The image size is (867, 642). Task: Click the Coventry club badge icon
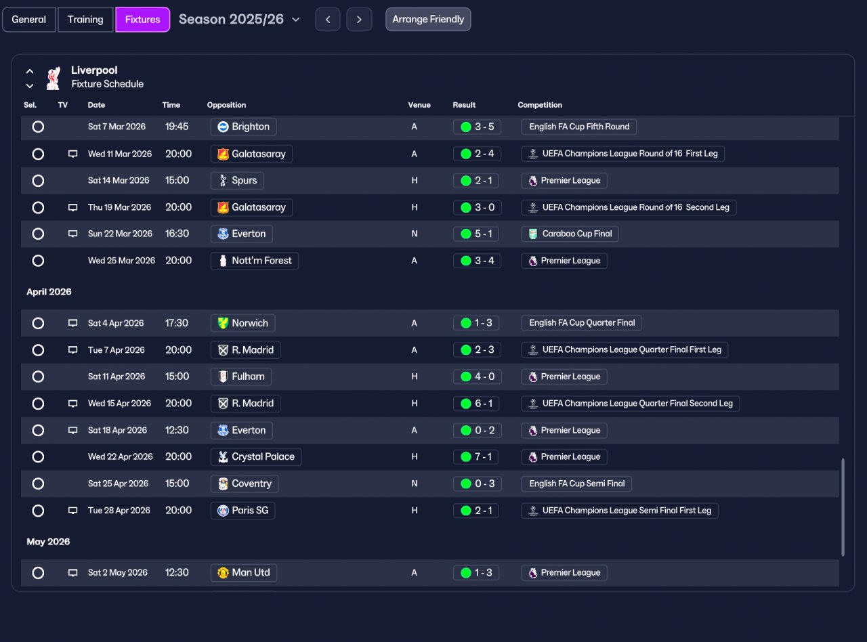point(223,484)
